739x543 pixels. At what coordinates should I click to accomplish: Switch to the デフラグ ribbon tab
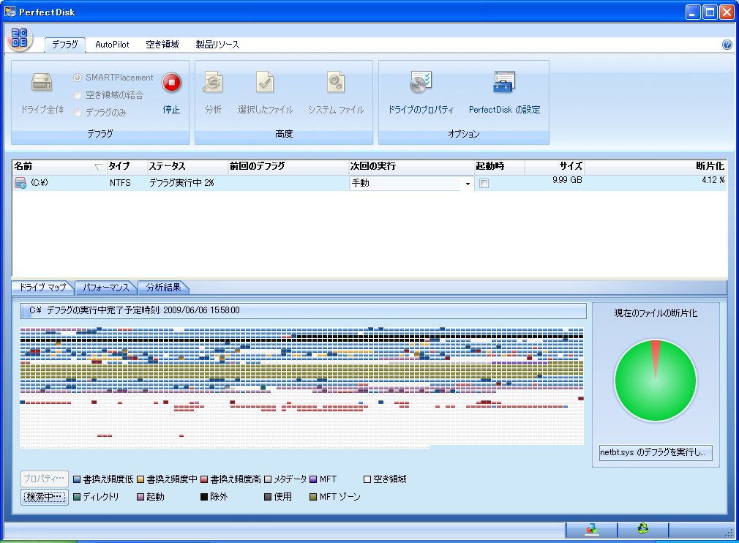pos(65,45)
